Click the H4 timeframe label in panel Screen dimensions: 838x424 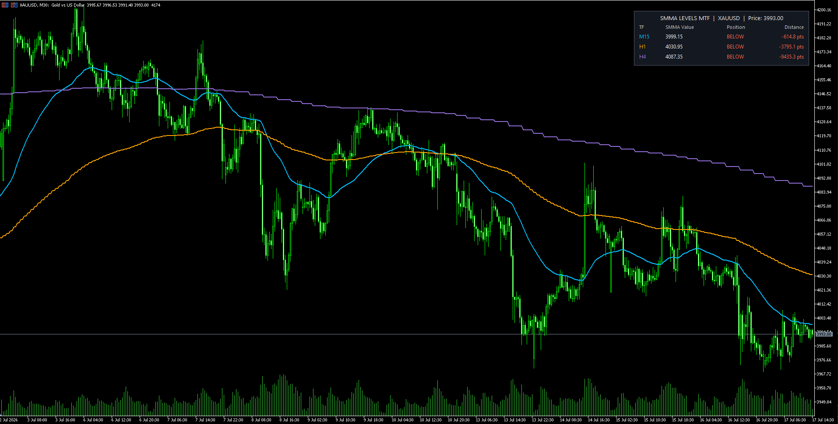pos(642,57)
